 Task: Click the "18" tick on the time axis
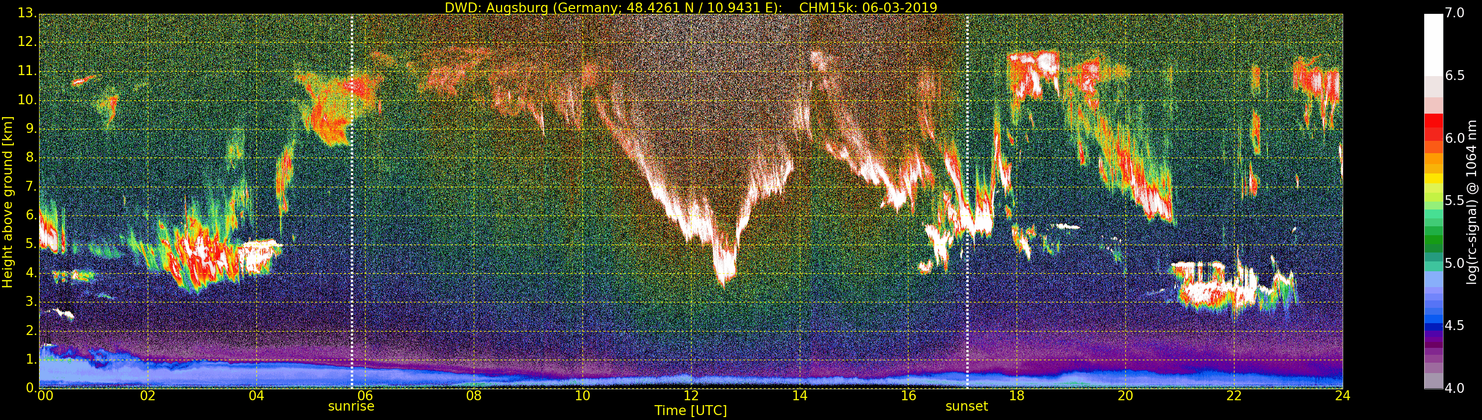coord(1017,396)
